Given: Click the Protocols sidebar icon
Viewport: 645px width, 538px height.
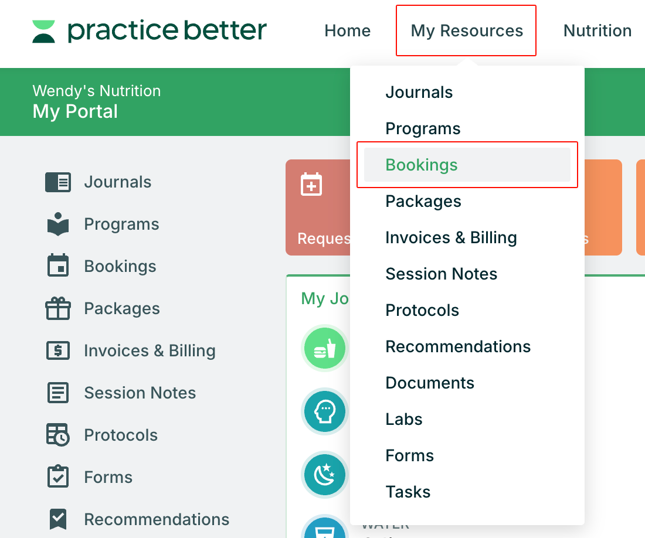Looking at the screenshot, I should click(x=58, y=435).
